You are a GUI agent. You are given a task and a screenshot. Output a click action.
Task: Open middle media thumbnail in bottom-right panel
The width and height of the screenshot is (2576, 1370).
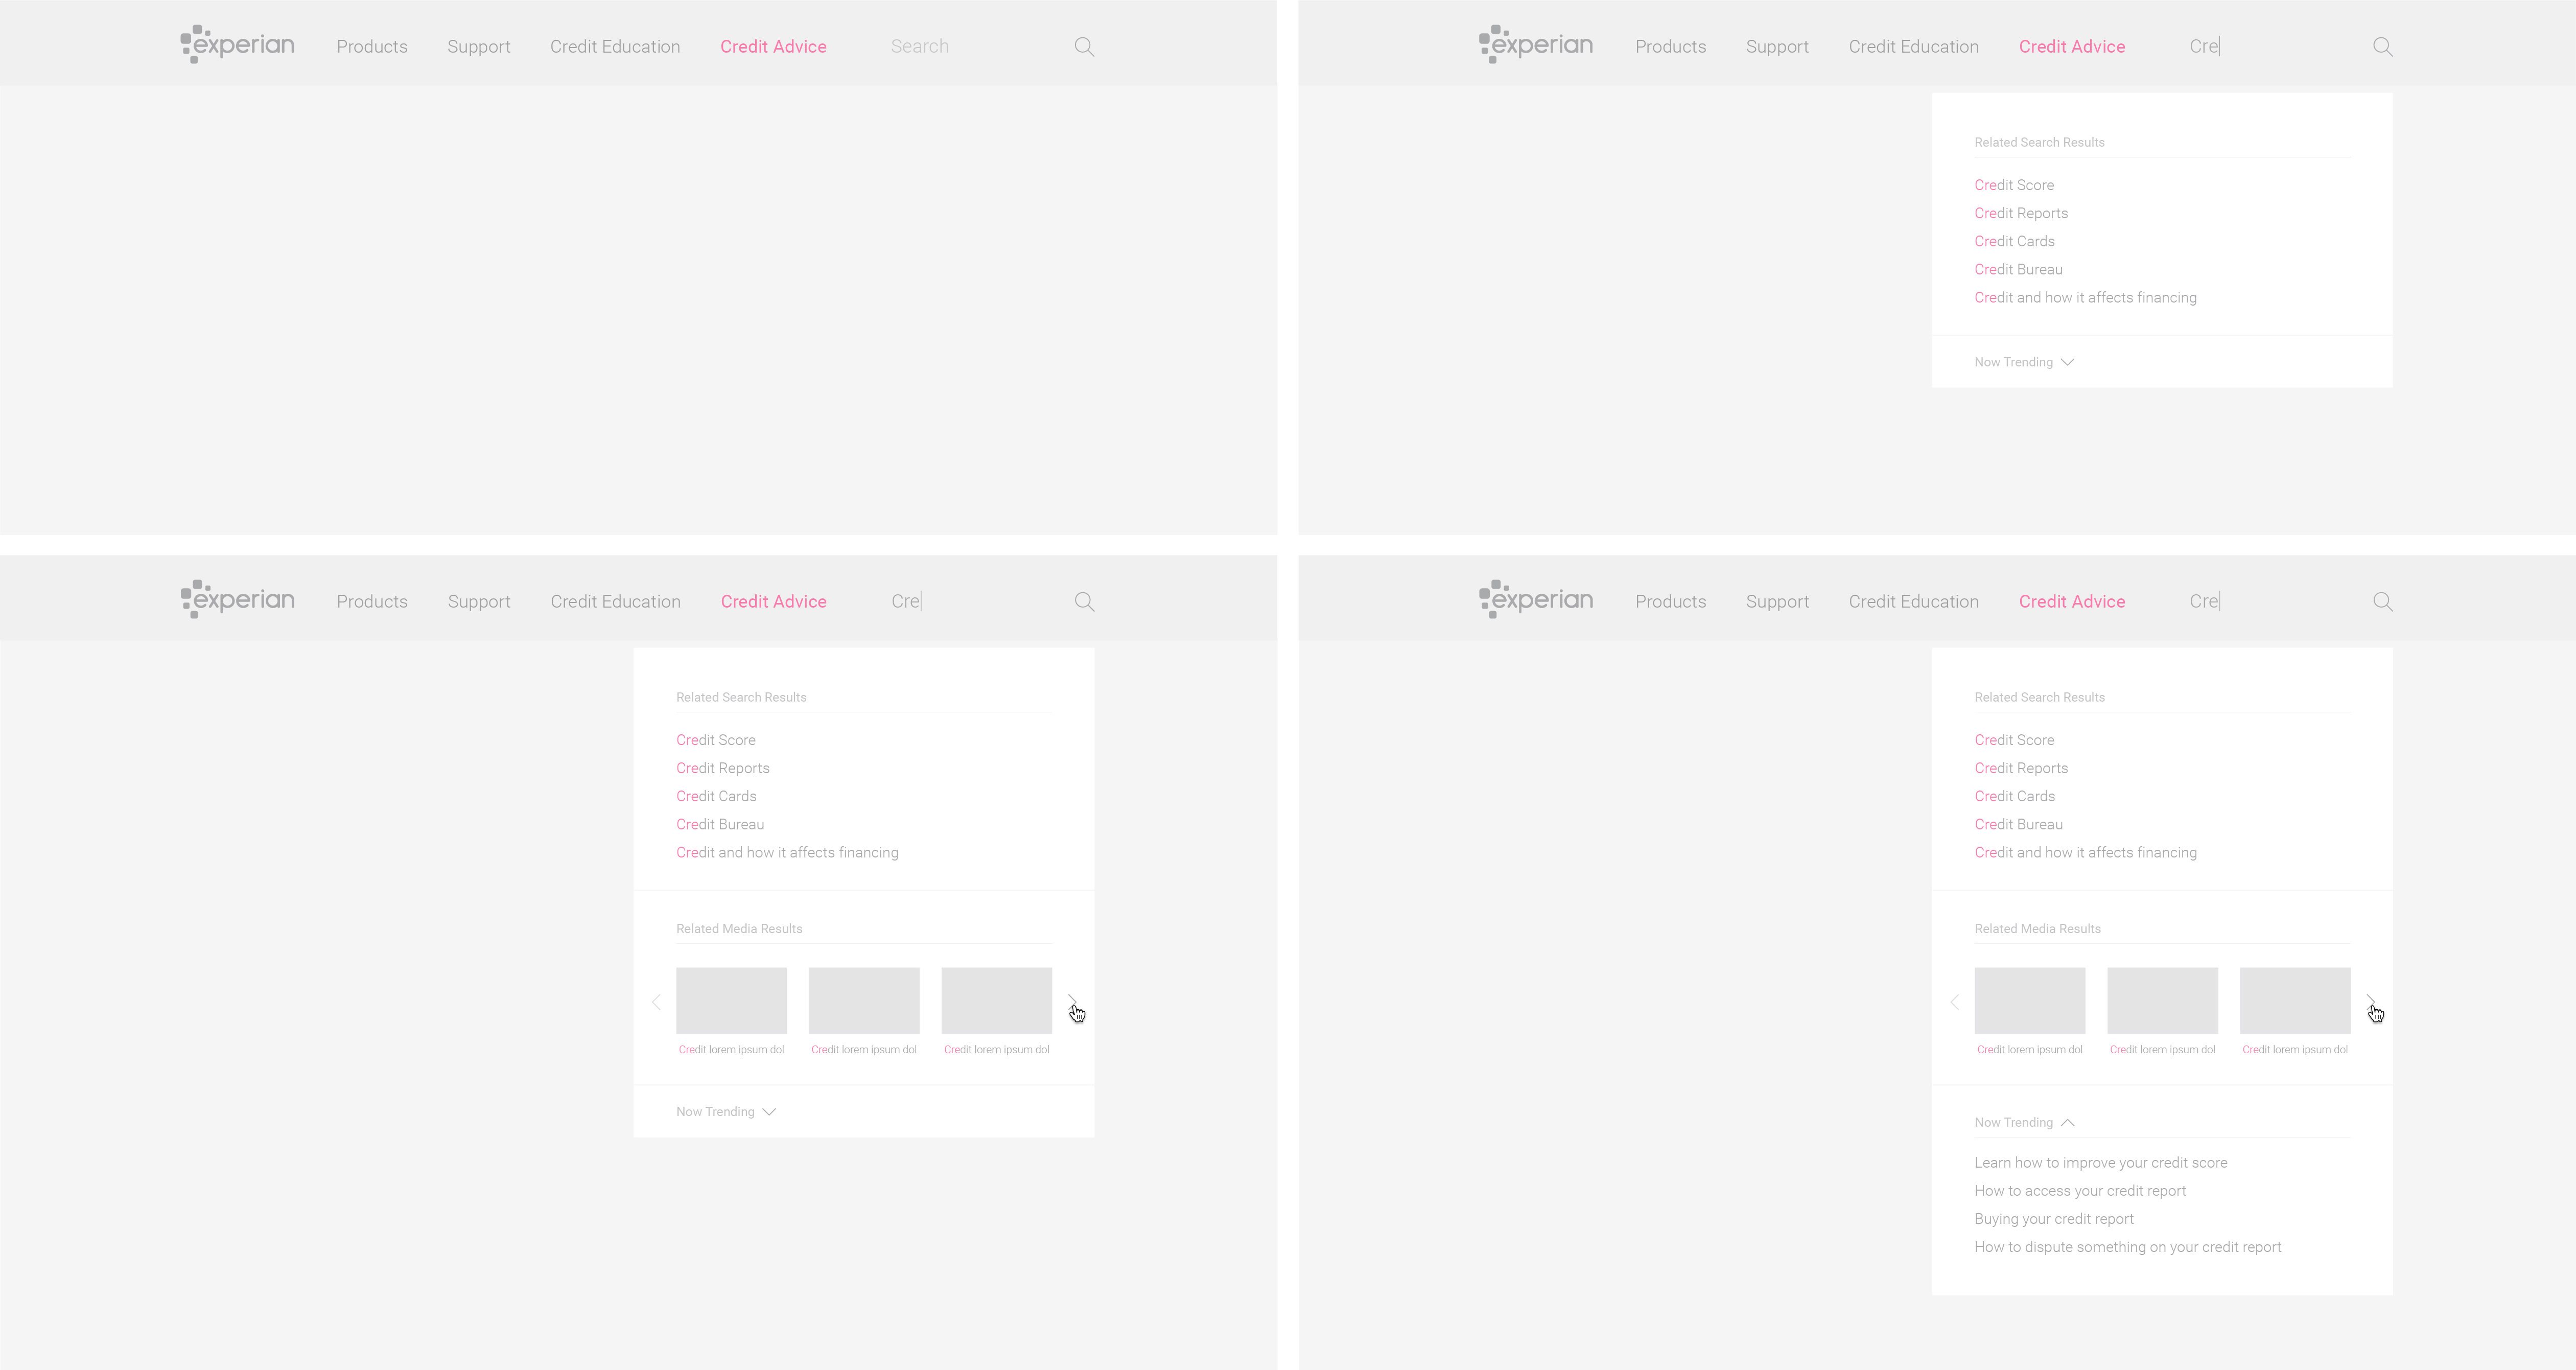tap(2163, 1000)
